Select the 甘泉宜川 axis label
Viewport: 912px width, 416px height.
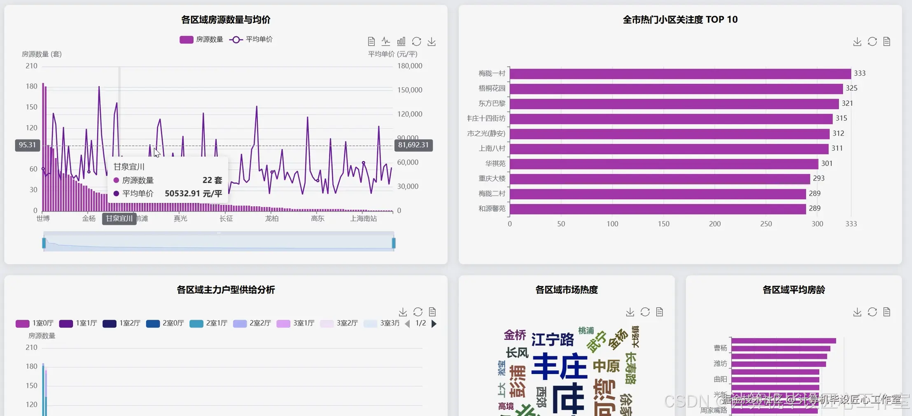coord(119,218)
